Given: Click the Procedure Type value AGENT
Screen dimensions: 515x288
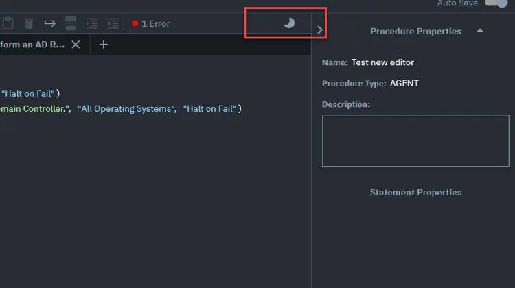Looking at the screenshot, I should [x=404, y=84].
